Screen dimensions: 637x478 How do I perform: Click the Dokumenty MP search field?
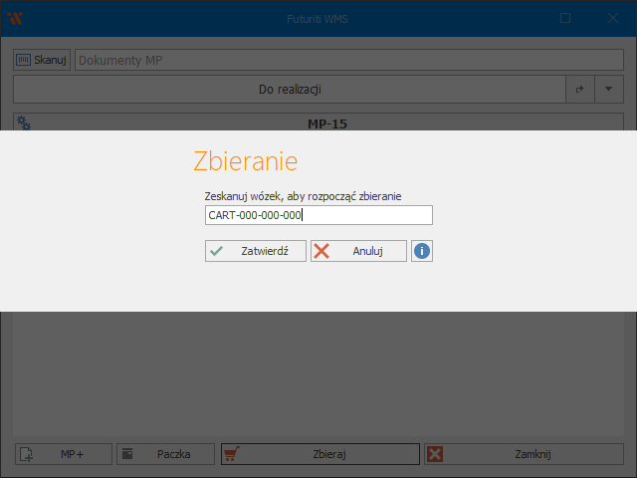click(348, 60)
